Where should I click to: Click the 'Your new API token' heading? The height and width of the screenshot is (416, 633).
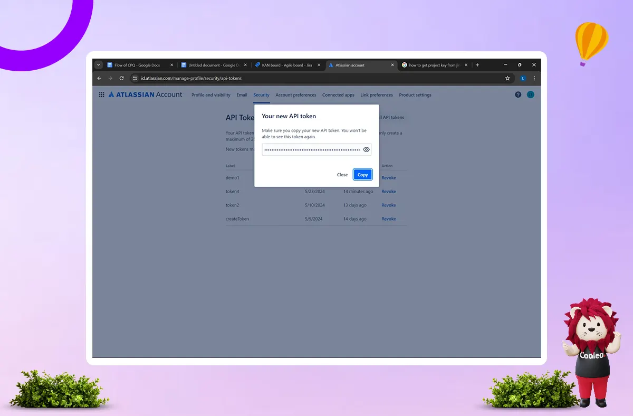(x=289, y=116)
